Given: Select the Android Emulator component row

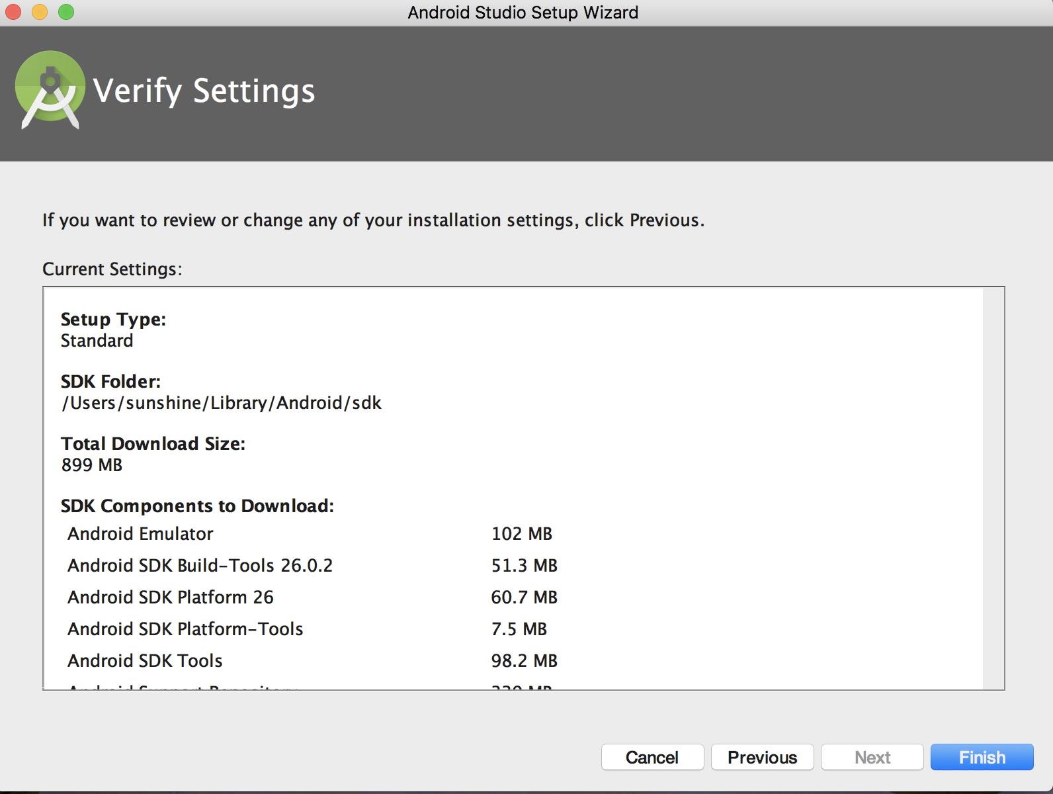Looking at the screenshot, I should (x=140, y=533).
